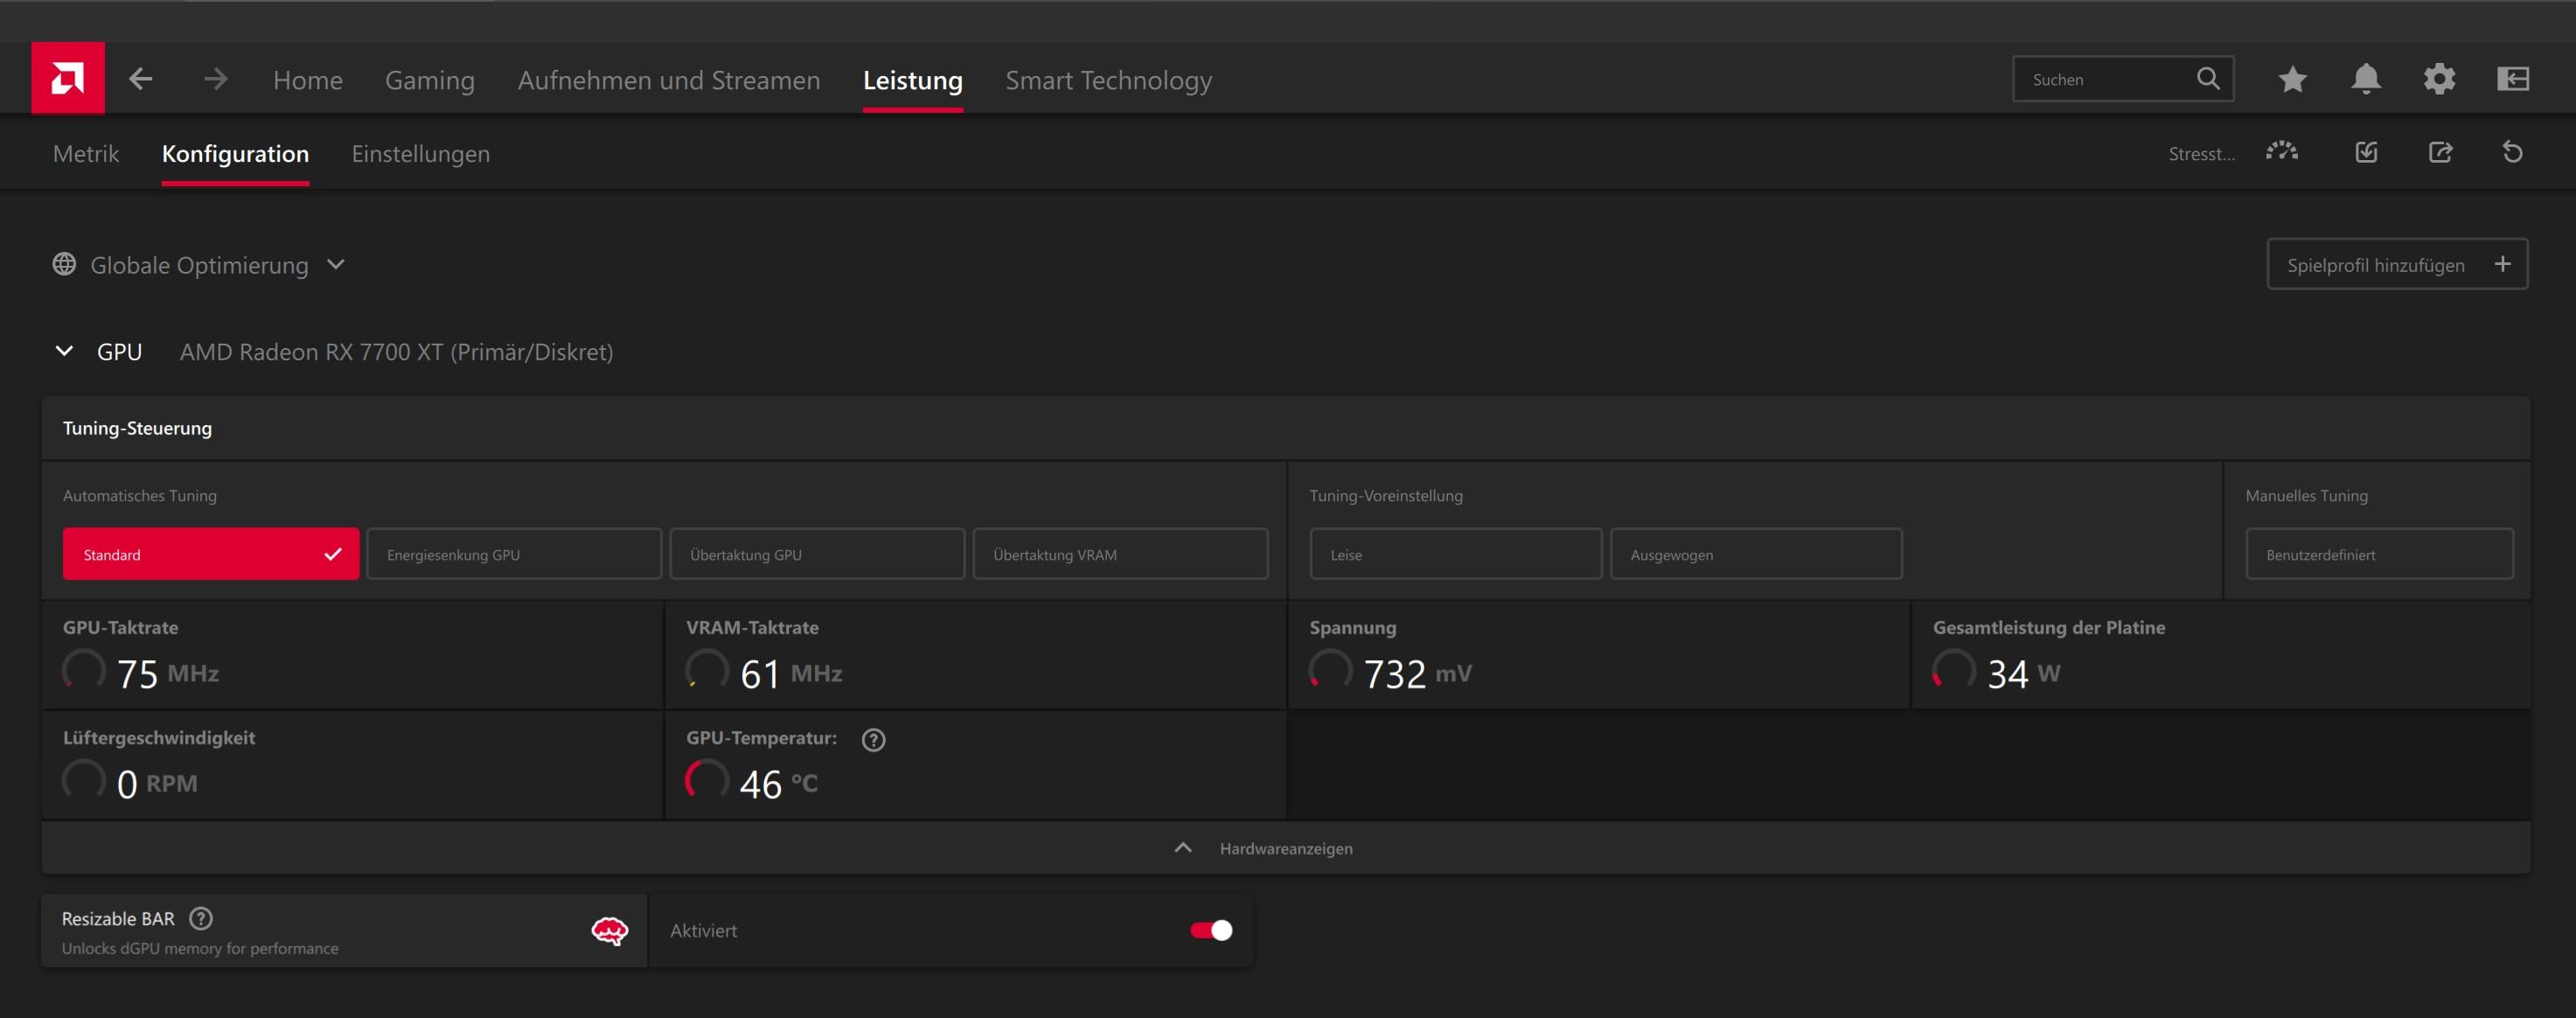
Task: Select Energiesenkung GPU tuning option
Action: pos(513,554)
